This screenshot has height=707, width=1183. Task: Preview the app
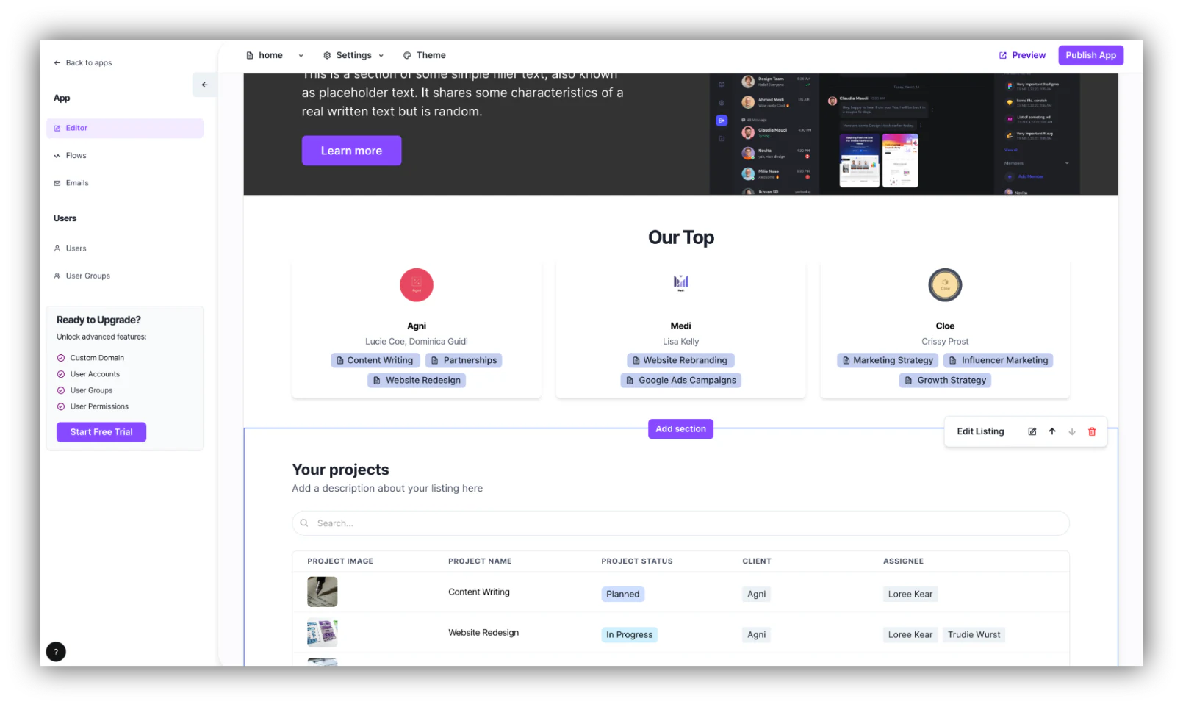click(1022, 55)
